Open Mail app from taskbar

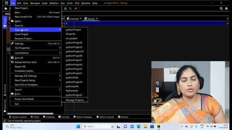pos(132,126)
